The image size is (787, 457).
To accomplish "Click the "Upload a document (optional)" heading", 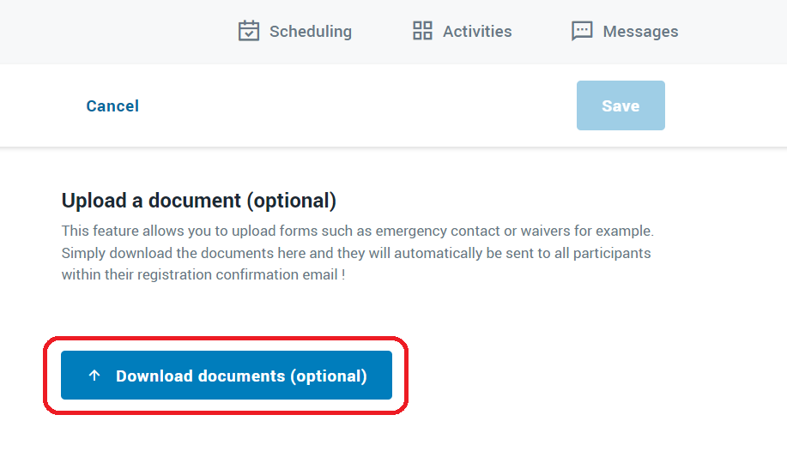I will pyautogui.click(x=199, y=201).
